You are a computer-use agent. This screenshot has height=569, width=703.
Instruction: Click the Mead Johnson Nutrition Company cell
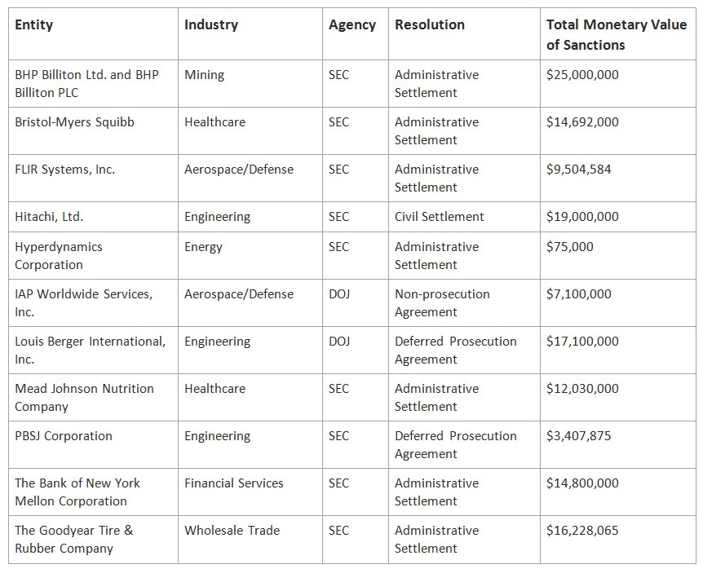click(x=84, y=397)
